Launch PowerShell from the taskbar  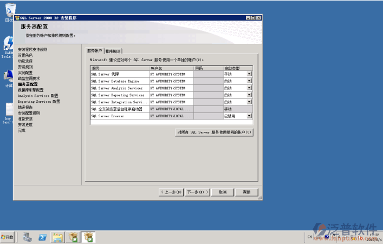(x=42, y=237)
